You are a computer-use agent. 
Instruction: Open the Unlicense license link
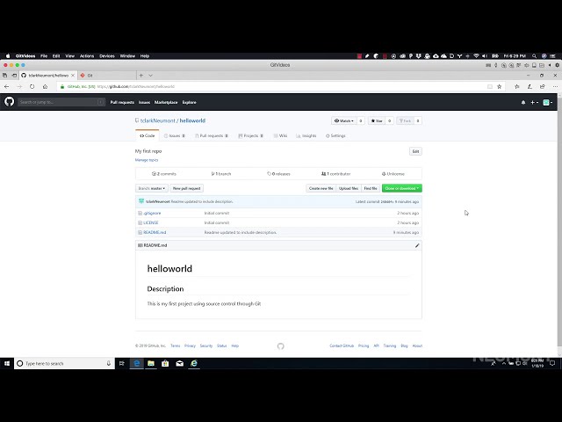[393, 174]
